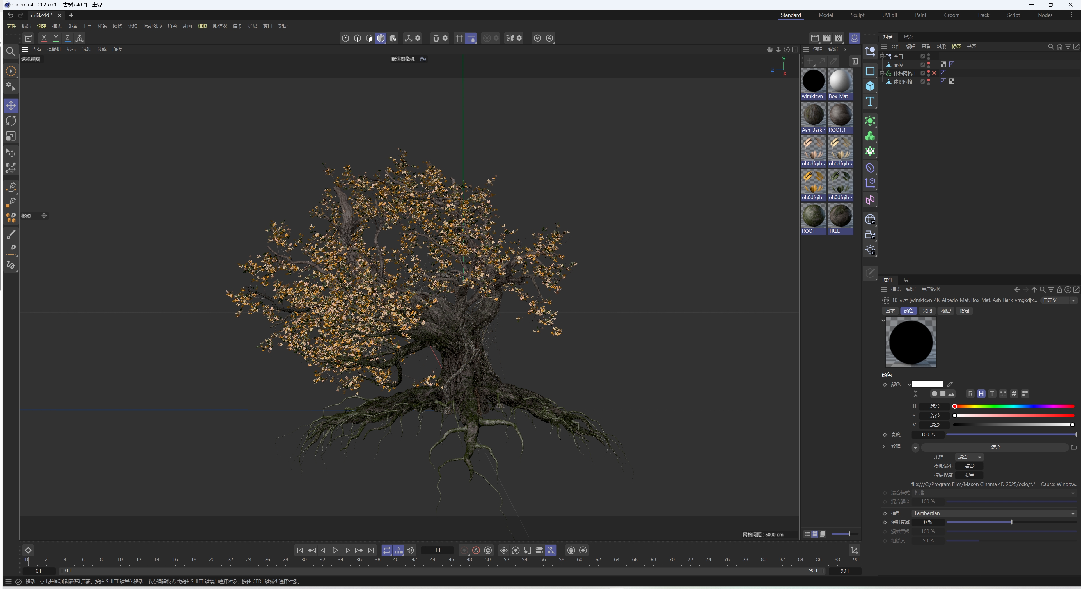The image size is (1081, 589).
Task: Delete selected material with trash icon
Action: pyautogui.click(x=855, y=61)
